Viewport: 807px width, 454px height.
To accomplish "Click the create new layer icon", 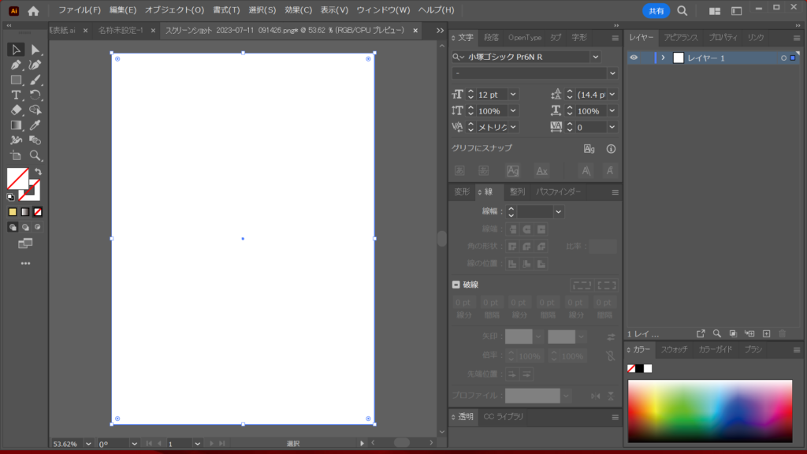I will (766, 334).
